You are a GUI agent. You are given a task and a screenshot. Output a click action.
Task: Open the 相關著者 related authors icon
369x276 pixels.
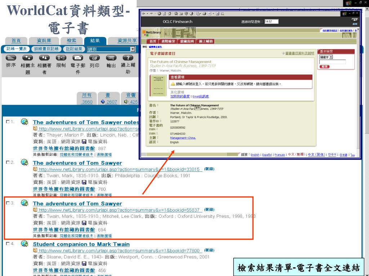pyautogui.click(x=44, y=58)
